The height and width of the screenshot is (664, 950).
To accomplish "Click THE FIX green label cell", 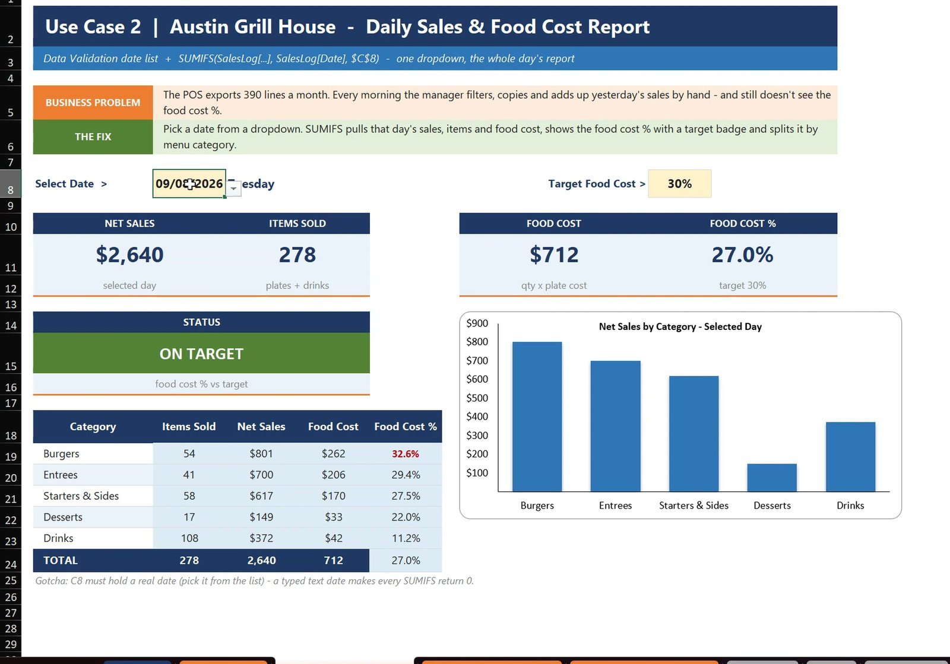I will (x=93, y=137).
